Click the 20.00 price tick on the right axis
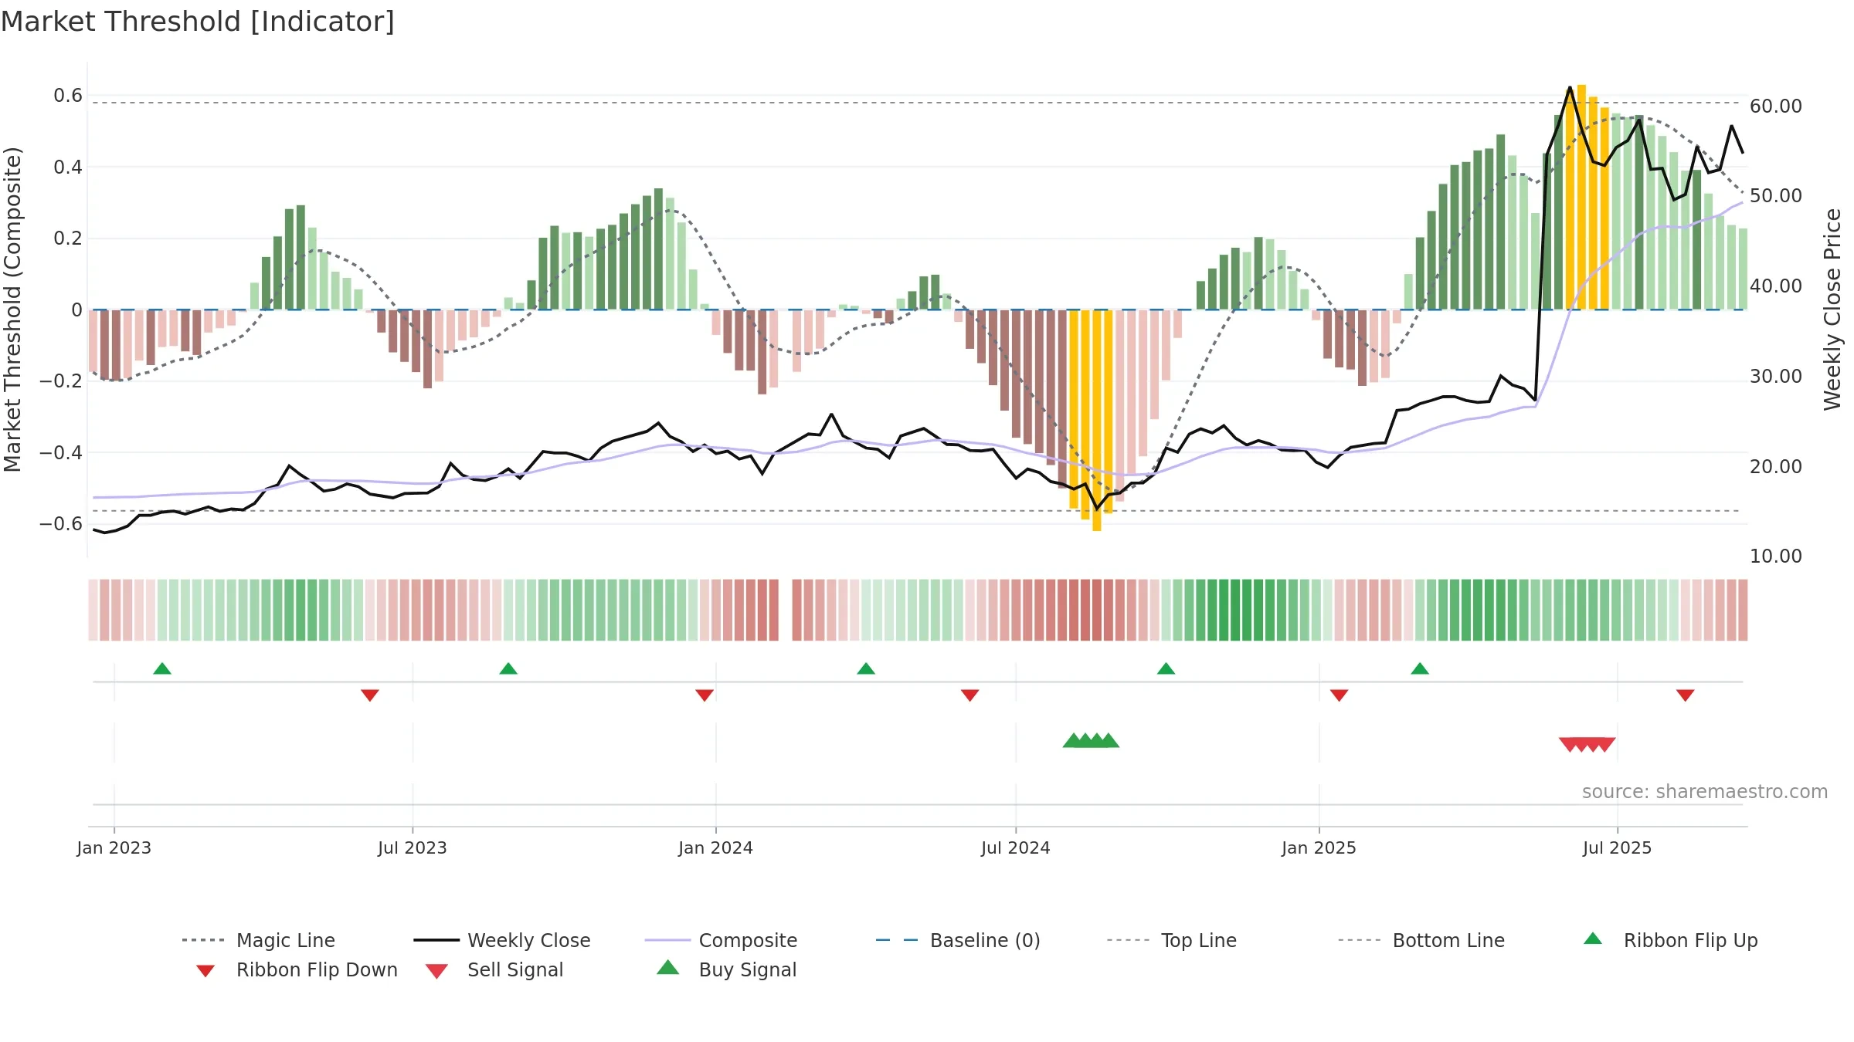 point(1776,467)
